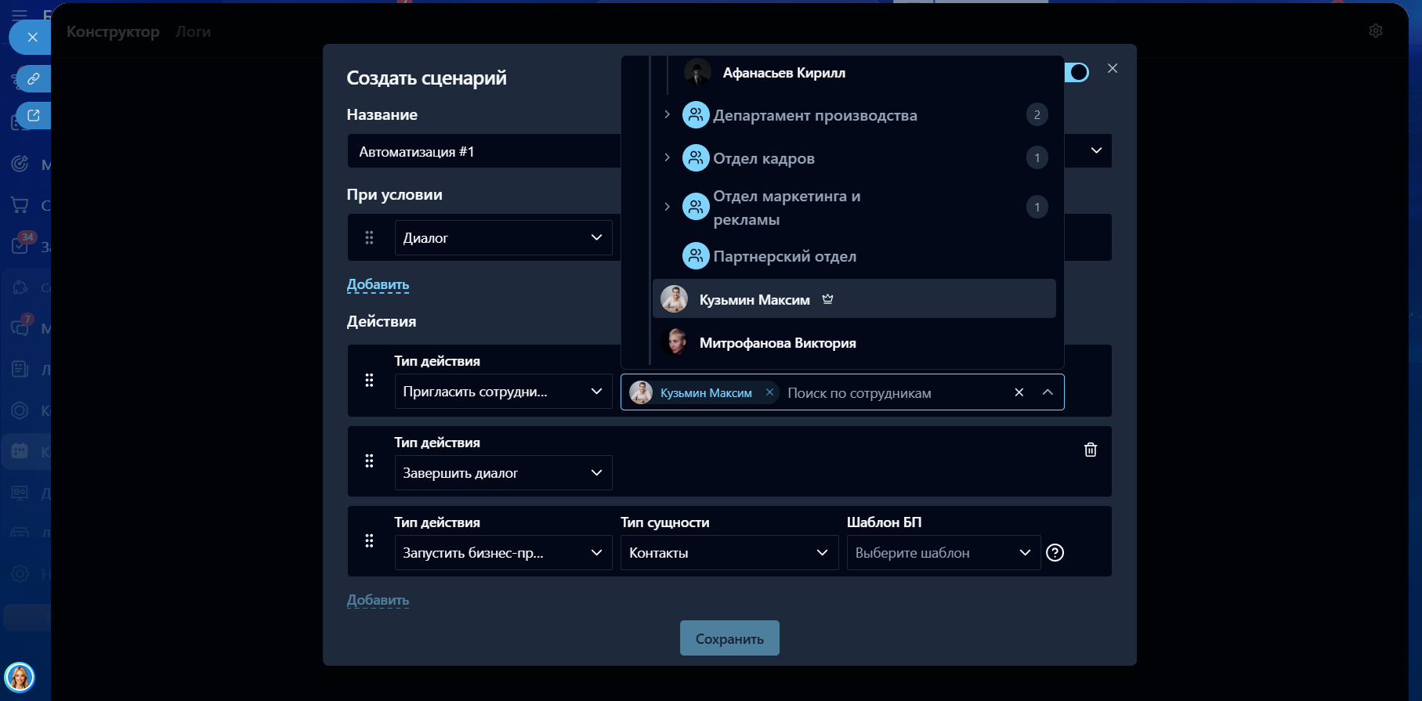1422x701 pixels.
Task: Click the Автоматизация #1 name field
Action: 483,151
